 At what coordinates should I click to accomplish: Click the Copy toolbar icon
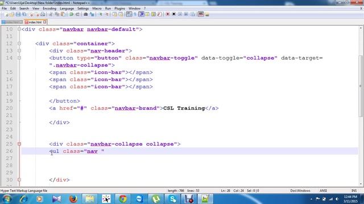[57, 14]
